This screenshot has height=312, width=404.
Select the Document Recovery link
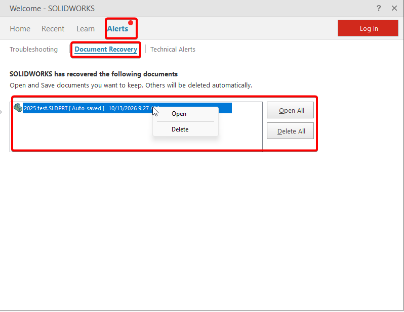[106, 49]
